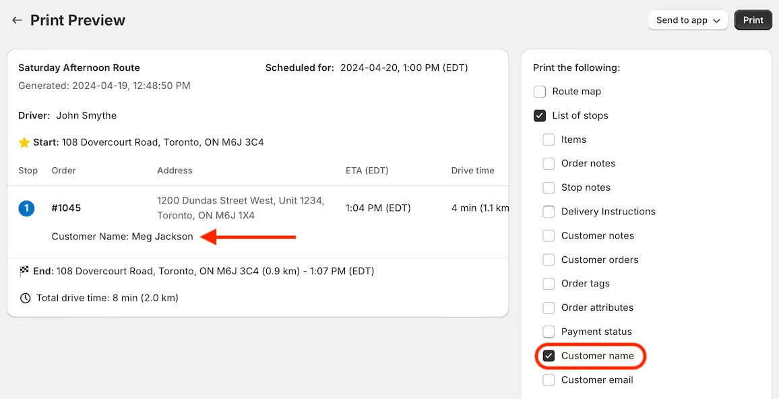Screen dimensions: 779x399
Task: Enable Customer notes checkbox
Action: click(x=549, y=235)
